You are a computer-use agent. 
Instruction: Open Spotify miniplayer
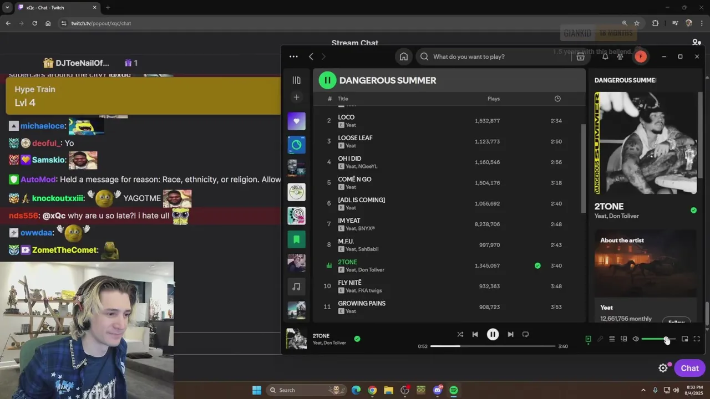pos(684,339)
